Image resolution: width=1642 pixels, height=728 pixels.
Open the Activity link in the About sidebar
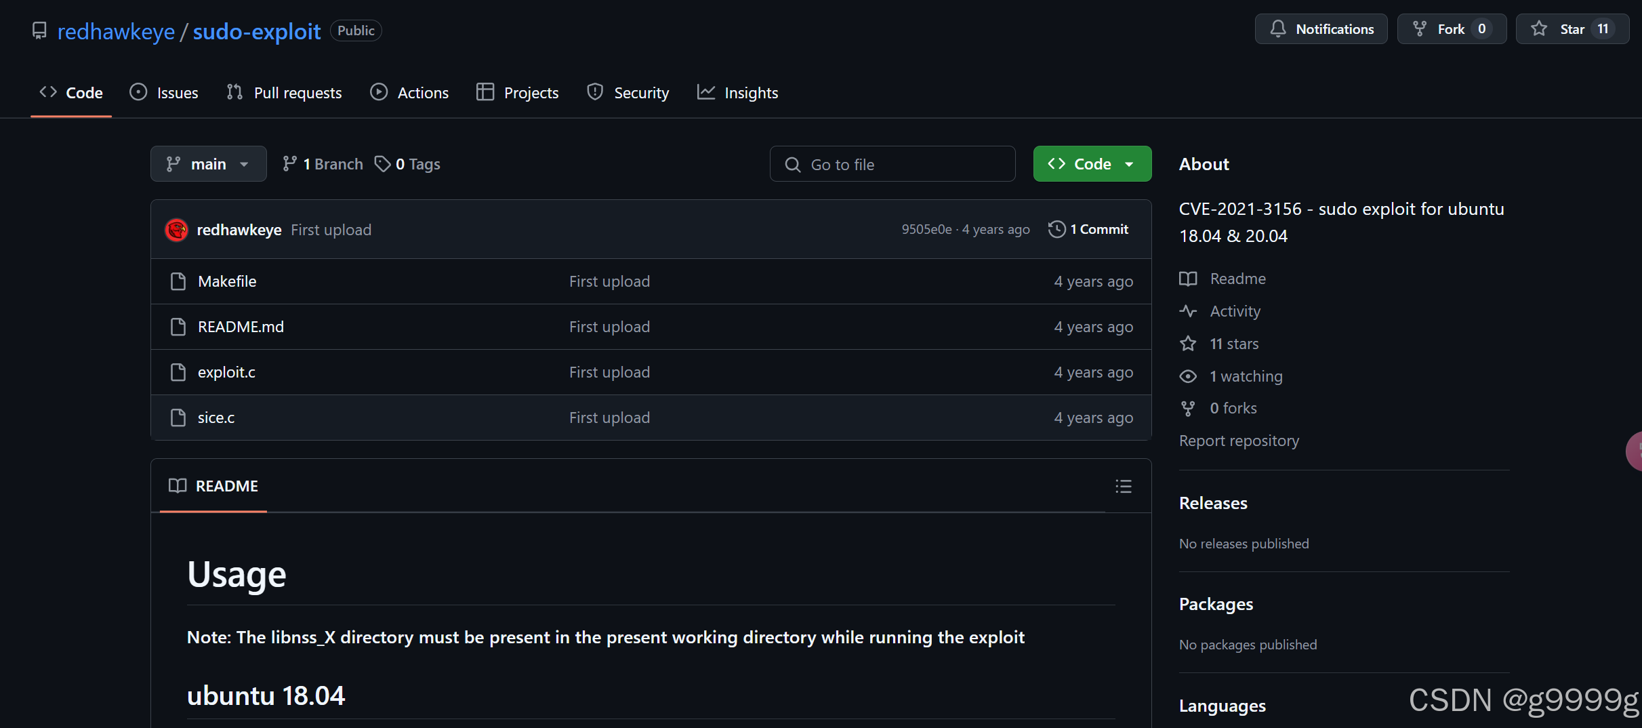click(x=1235, y=311)
